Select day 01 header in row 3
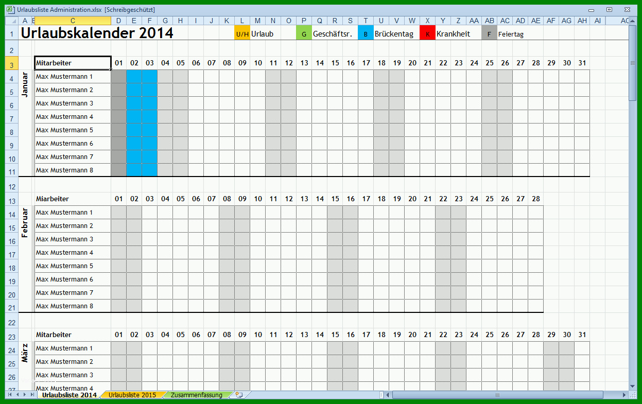Image resolution: width=642 pixels, height=404 pixels. pyautogui.click(x=118, y=63)
